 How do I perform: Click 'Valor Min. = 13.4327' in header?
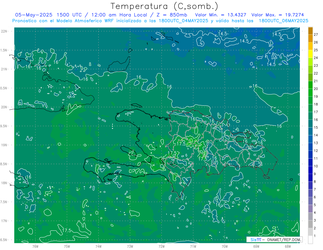point(221,15)
